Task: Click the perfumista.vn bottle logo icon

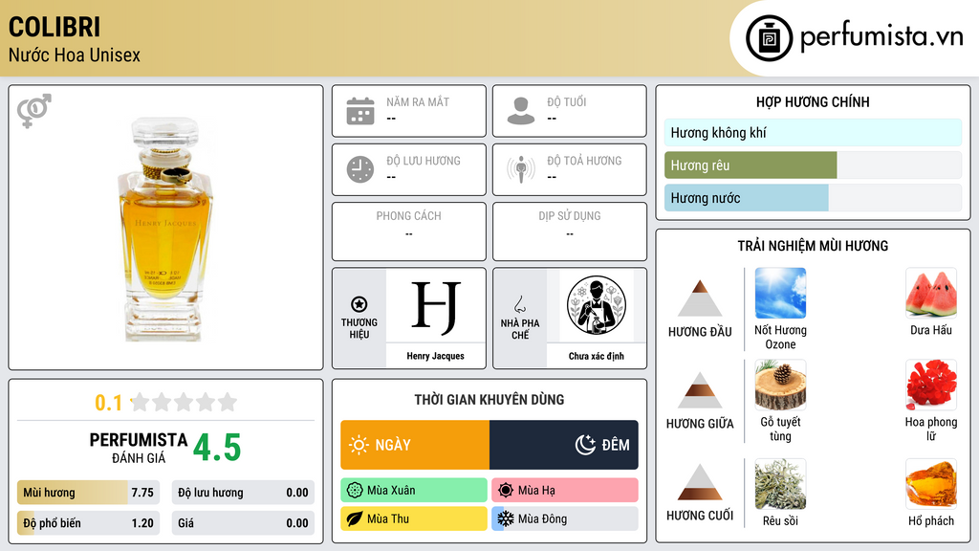Action: 769,38
